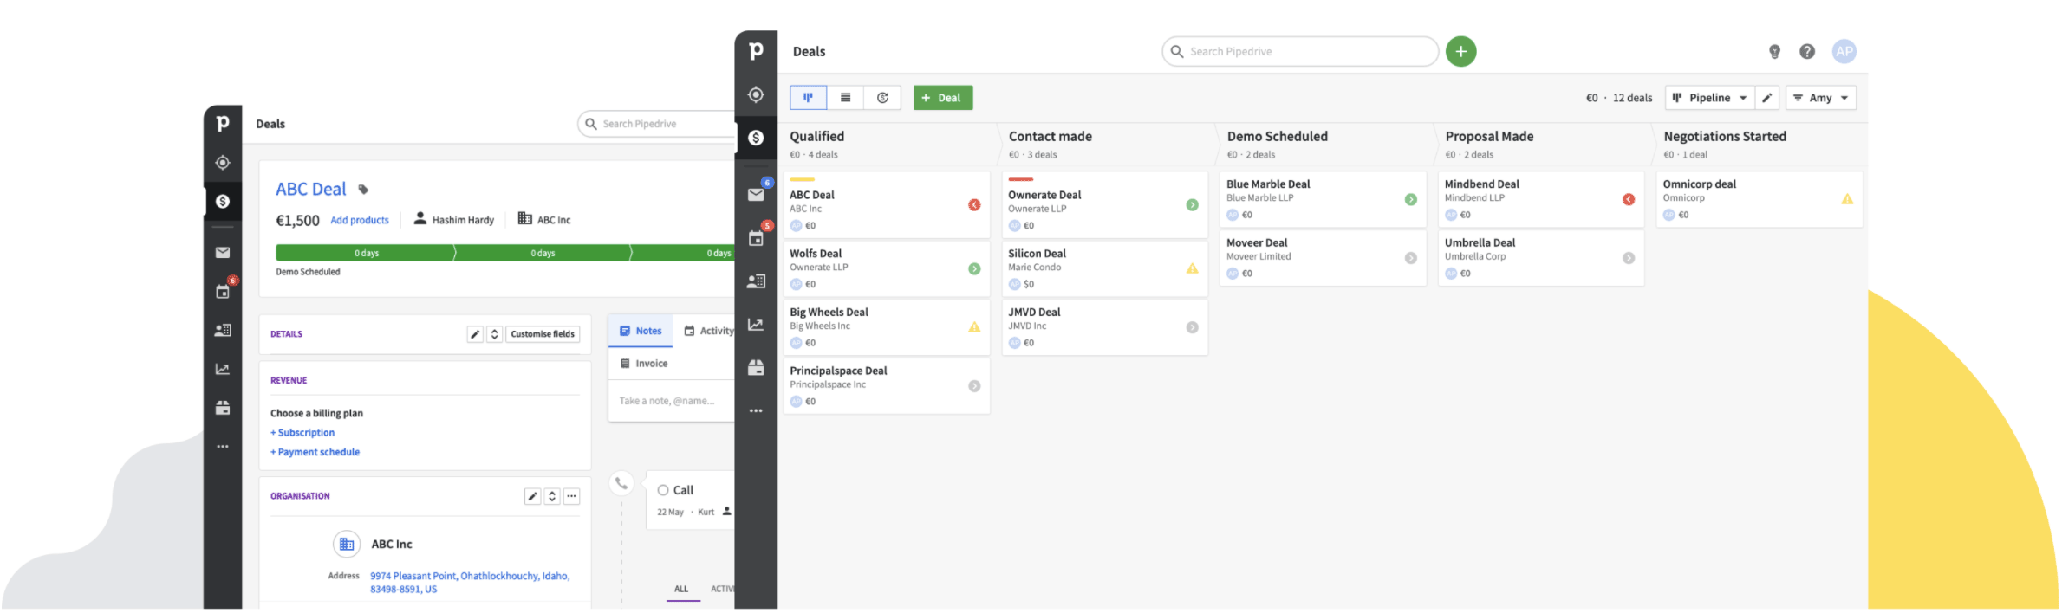Click the grey activity icon on Moveer Deal card
This screenshot has width=2062, height=613.
coord(1410,258)
